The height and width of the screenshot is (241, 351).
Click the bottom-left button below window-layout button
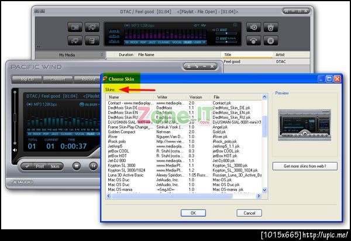(75, 41)
